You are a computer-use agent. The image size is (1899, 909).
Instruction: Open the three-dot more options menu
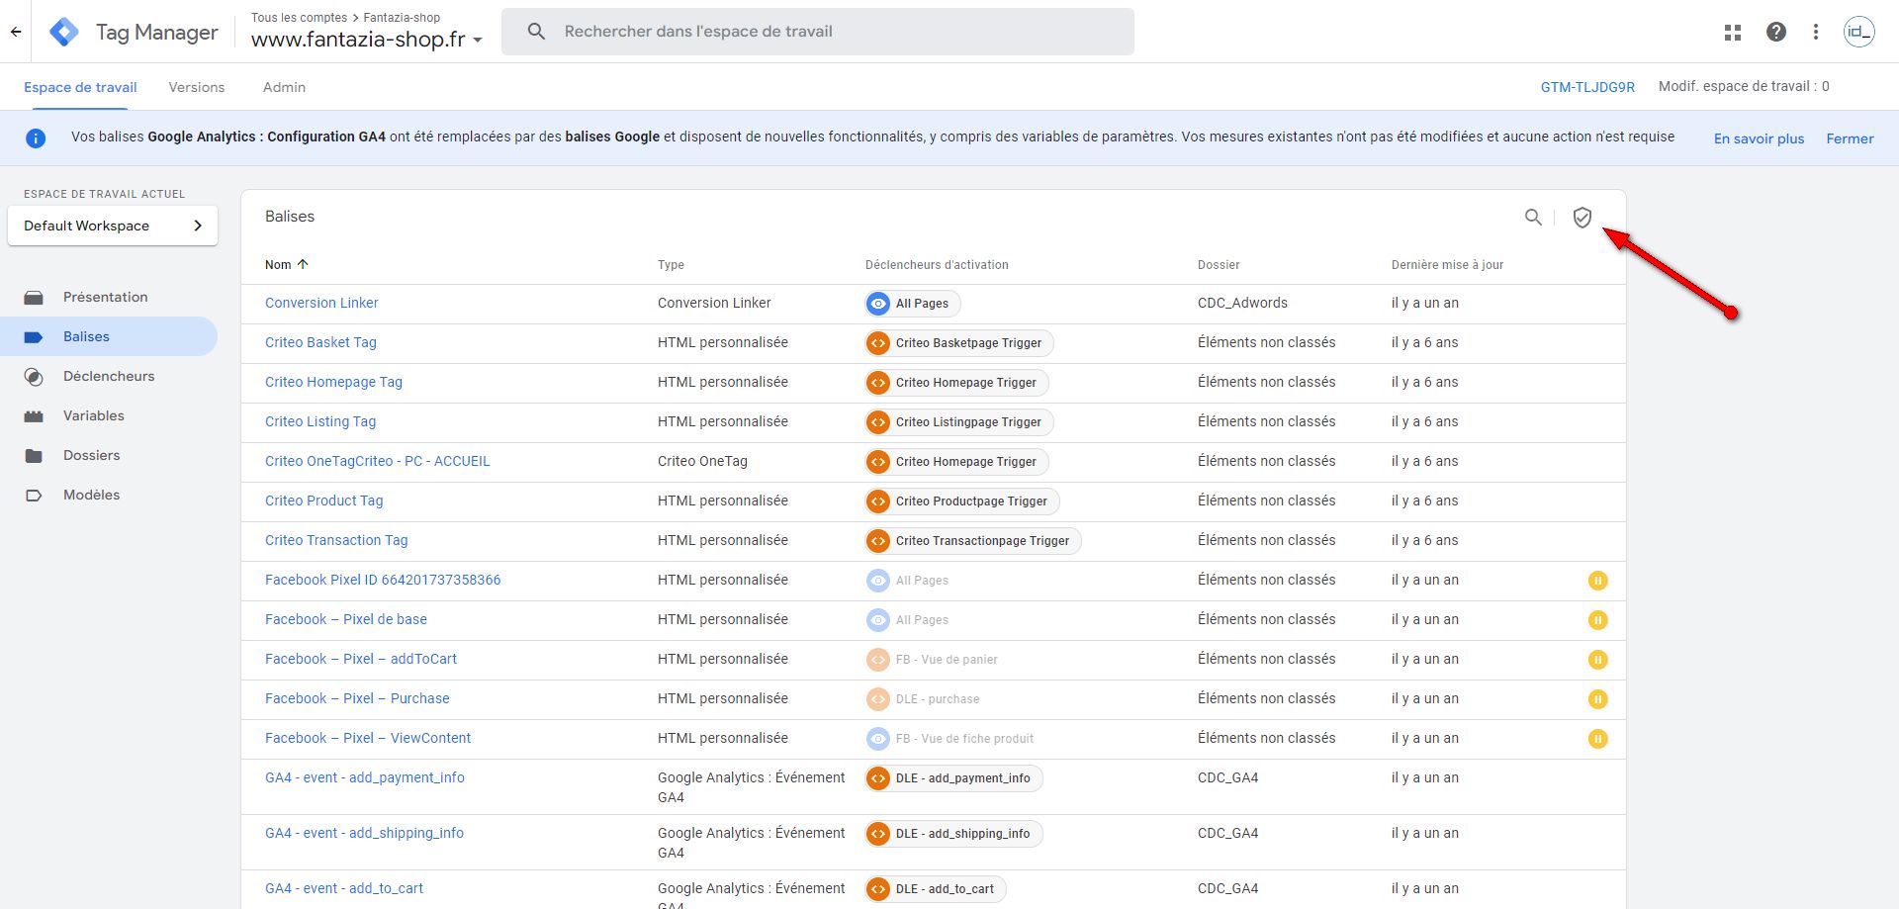point(1816,32)
